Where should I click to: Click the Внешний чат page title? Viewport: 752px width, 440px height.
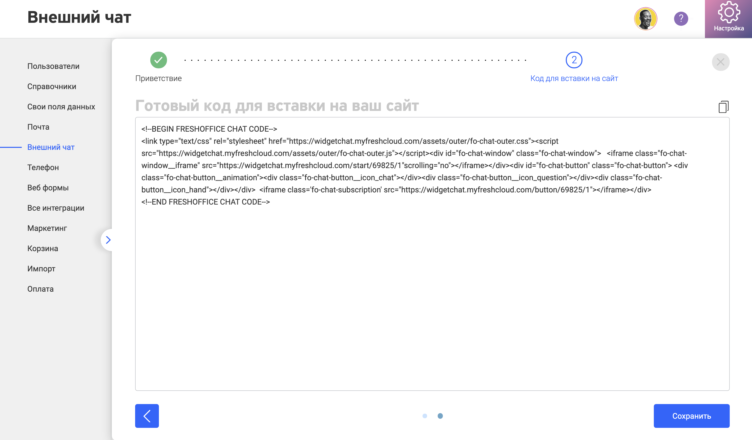[79, 17]
